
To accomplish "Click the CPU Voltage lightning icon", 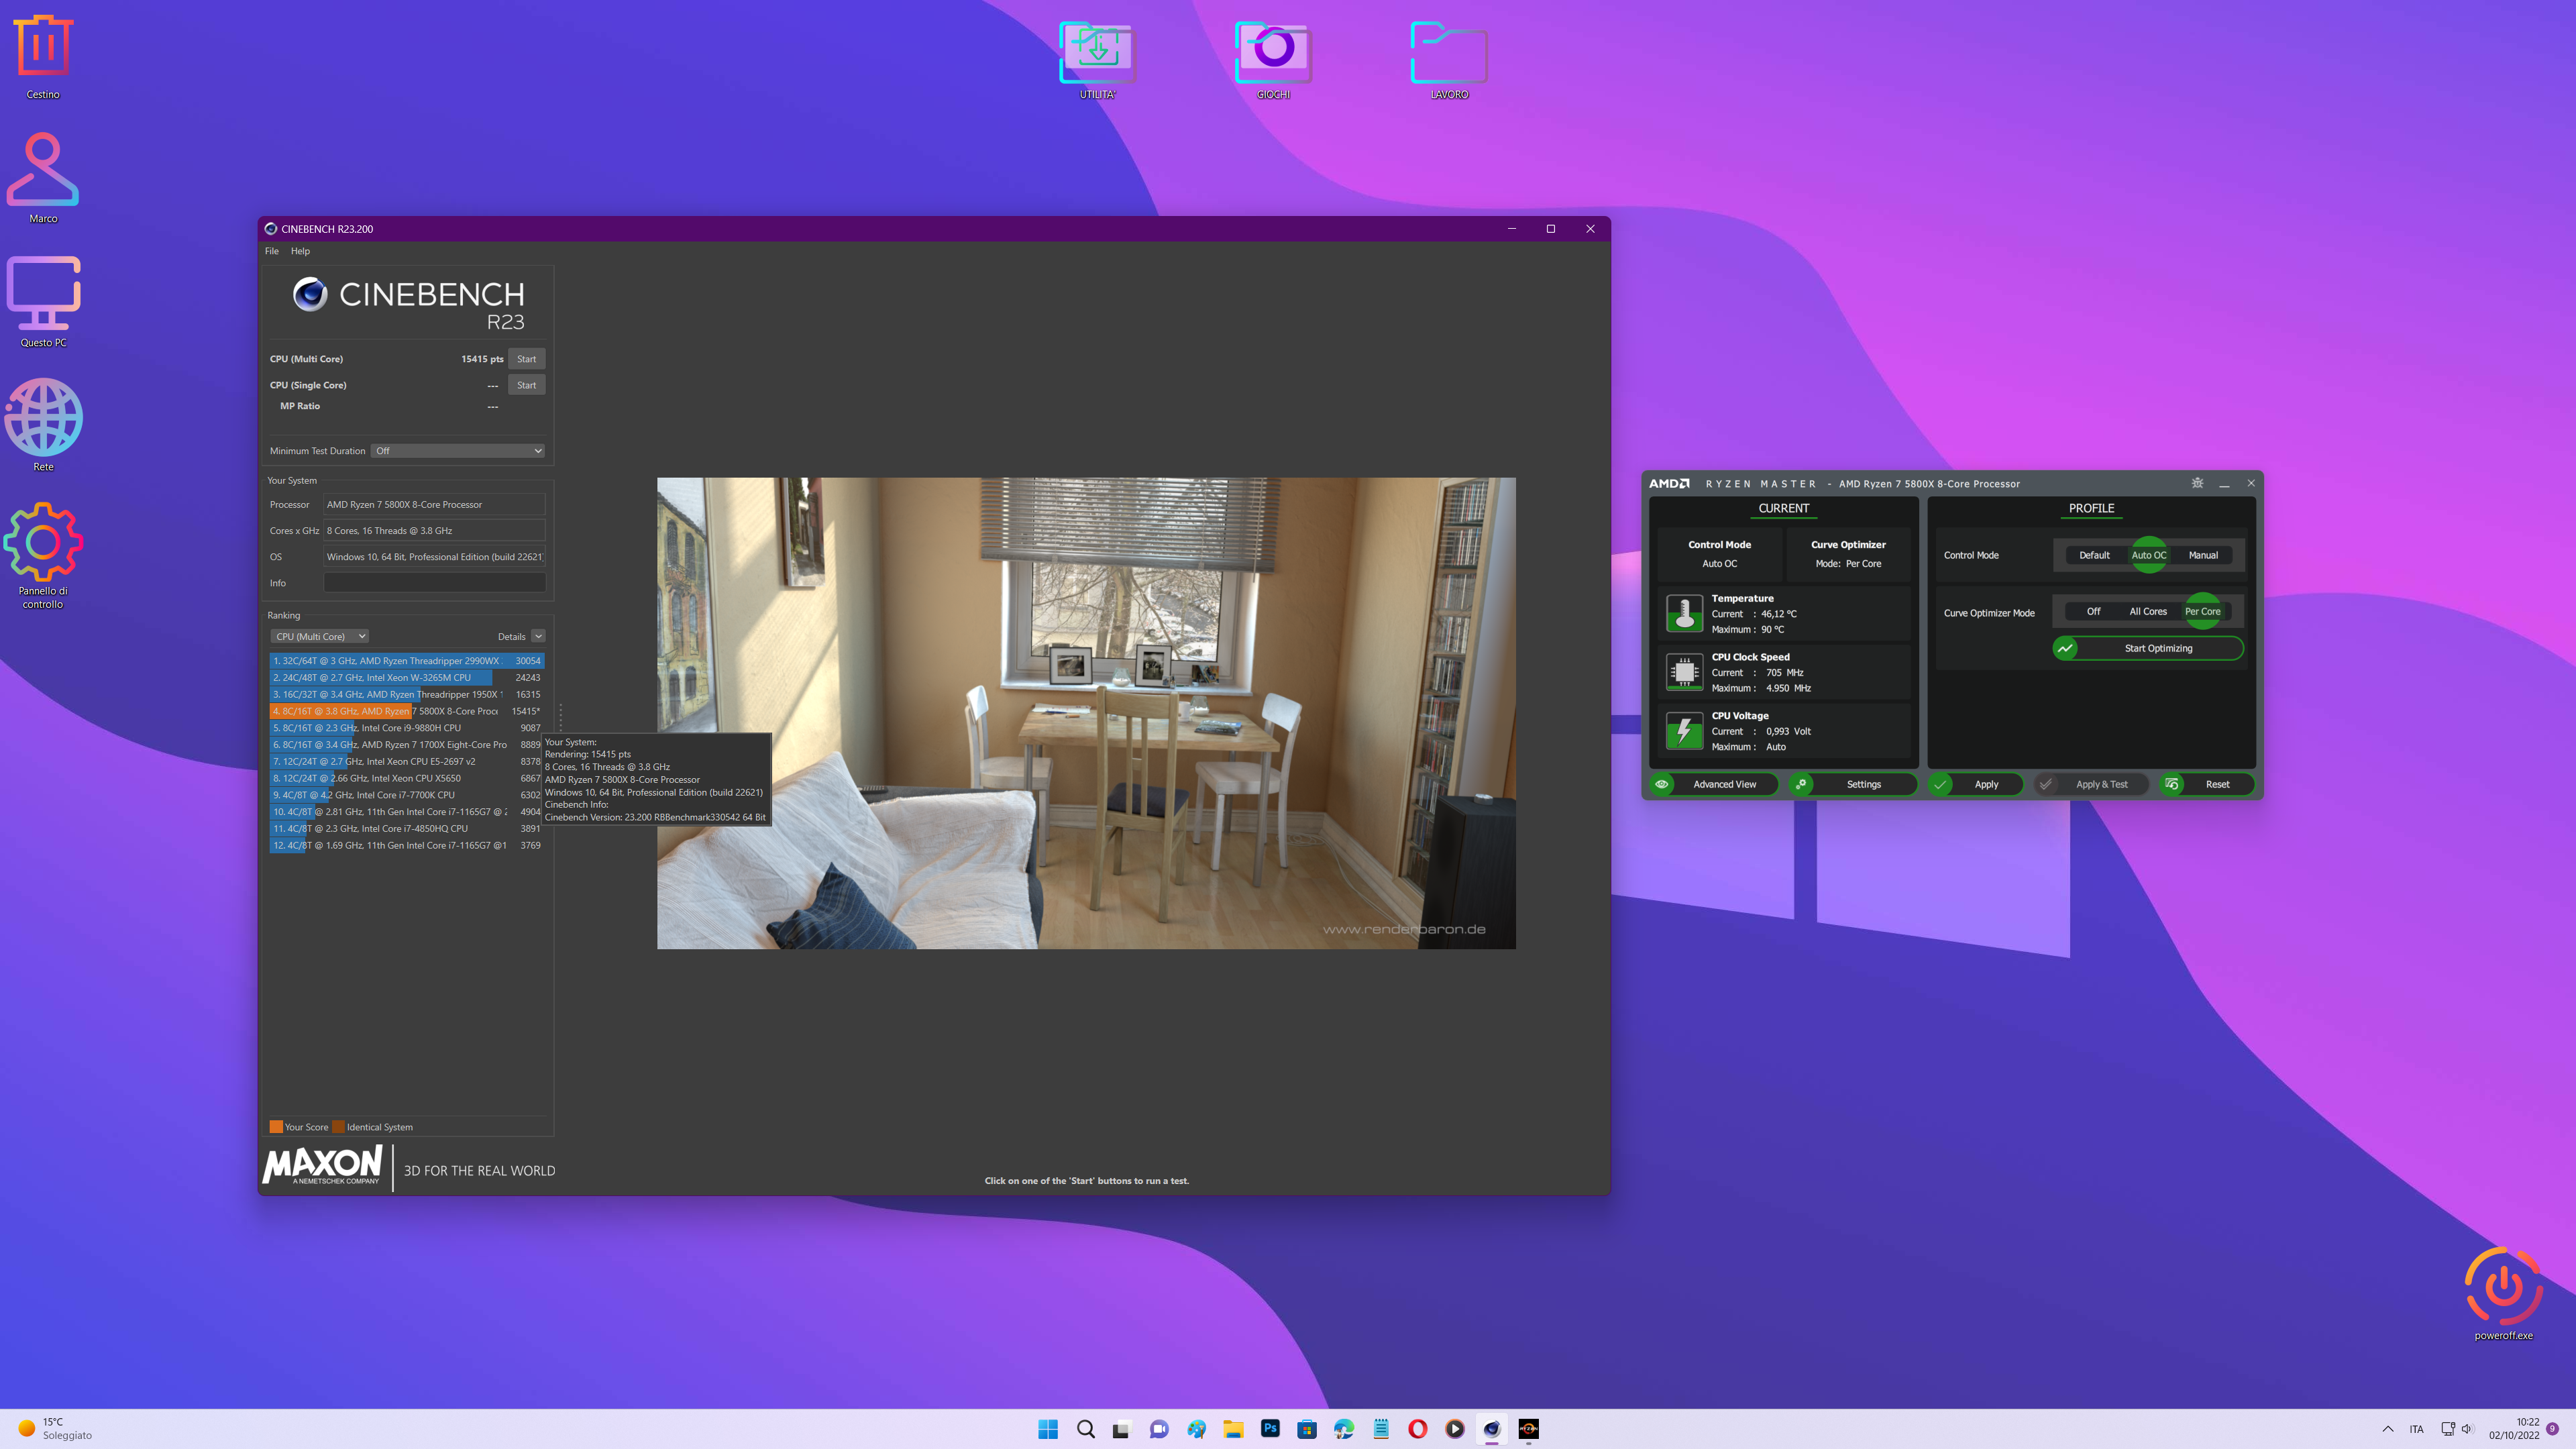I will coord(1684,731).
